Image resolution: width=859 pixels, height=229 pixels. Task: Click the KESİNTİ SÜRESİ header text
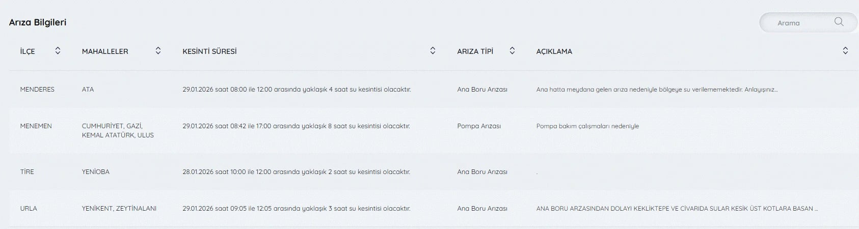pyautogui.click(x=209, y=51)
